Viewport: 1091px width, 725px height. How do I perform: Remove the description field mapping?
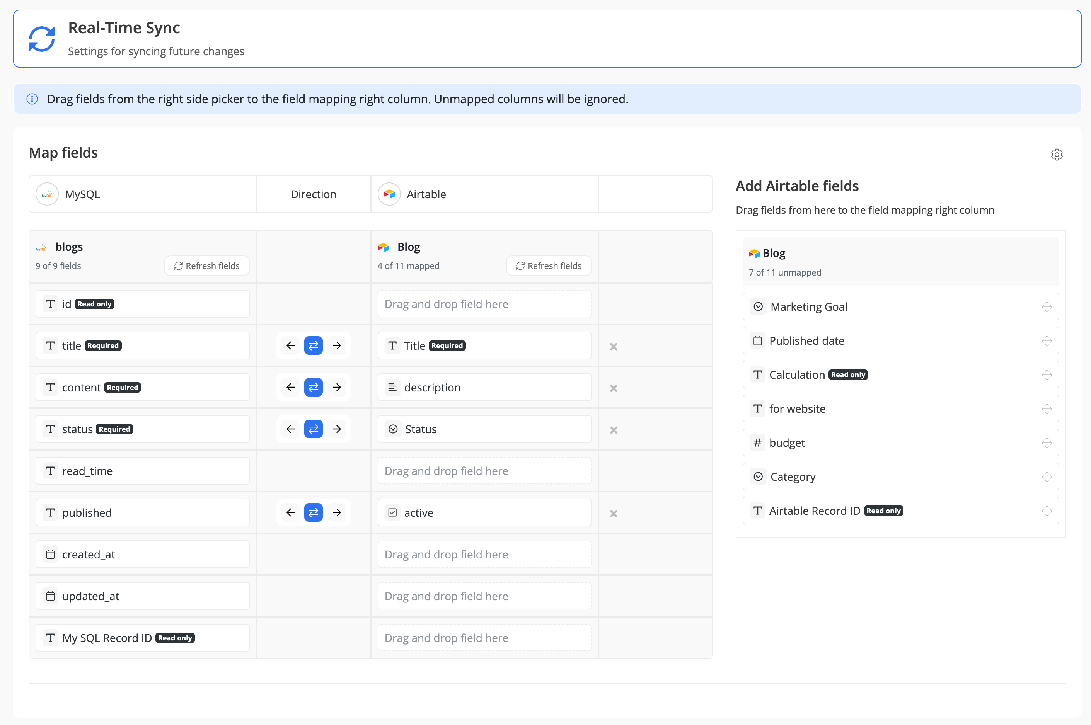(614, 388)
